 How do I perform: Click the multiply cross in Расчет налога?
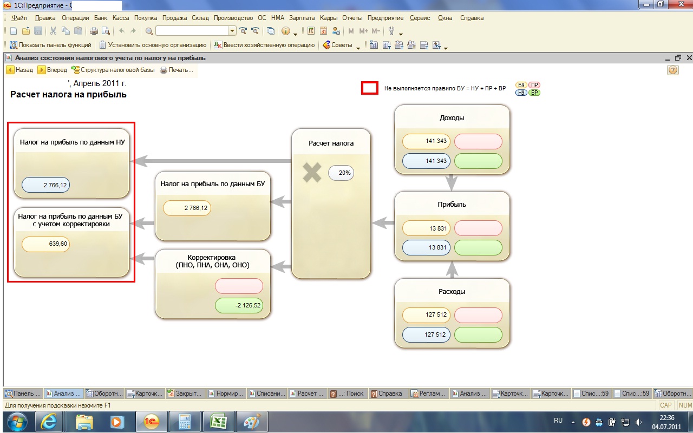pos(312,173)
